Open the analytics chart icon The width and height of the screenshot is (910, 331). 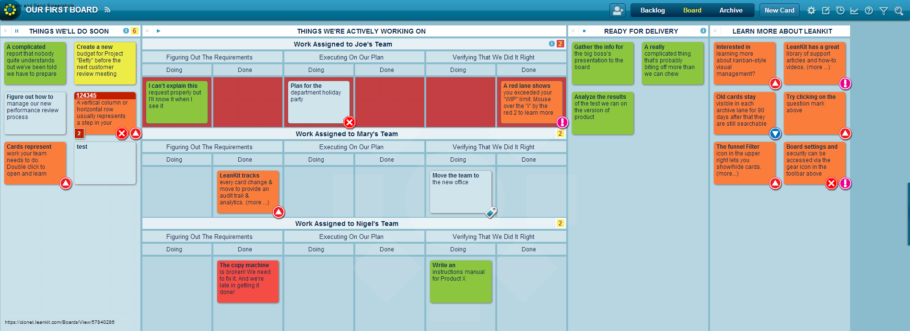coord(854,11)
